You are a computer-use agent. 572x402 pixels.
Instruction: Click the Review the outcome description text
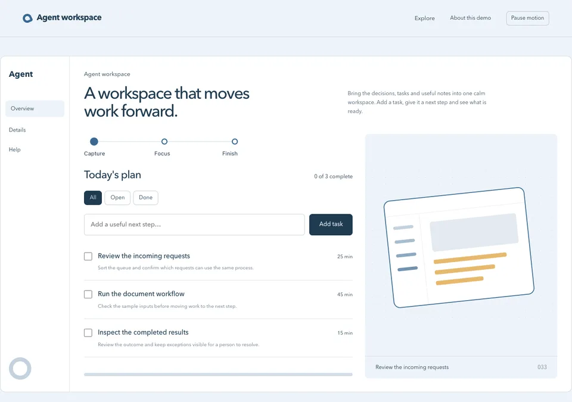coord(178,344)
